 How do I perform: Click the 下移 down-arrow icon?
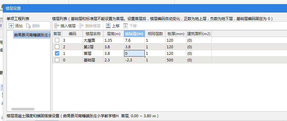[125, 26]
